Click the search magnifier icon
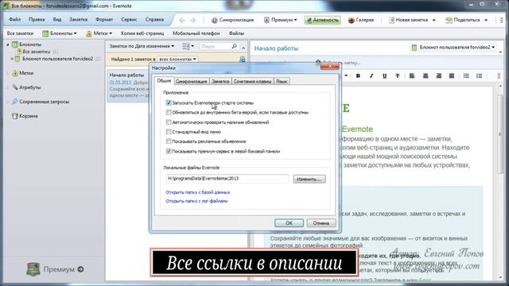 coord(234,46)
